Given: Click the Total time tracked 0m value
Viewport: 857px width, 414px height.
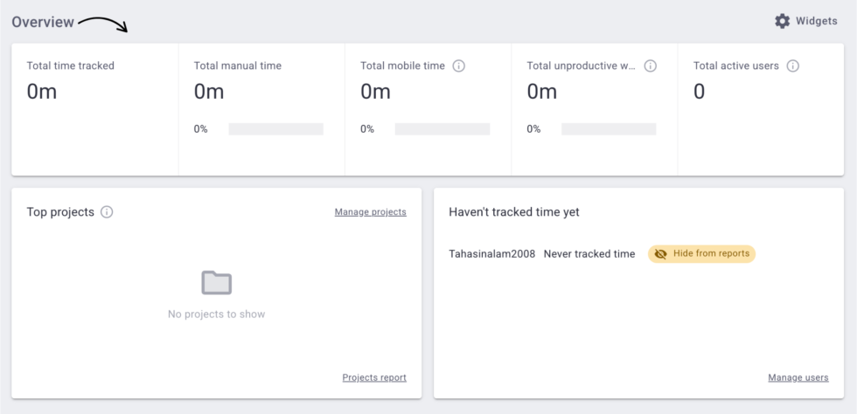Looking at the screenshot, I should (41, 91).
